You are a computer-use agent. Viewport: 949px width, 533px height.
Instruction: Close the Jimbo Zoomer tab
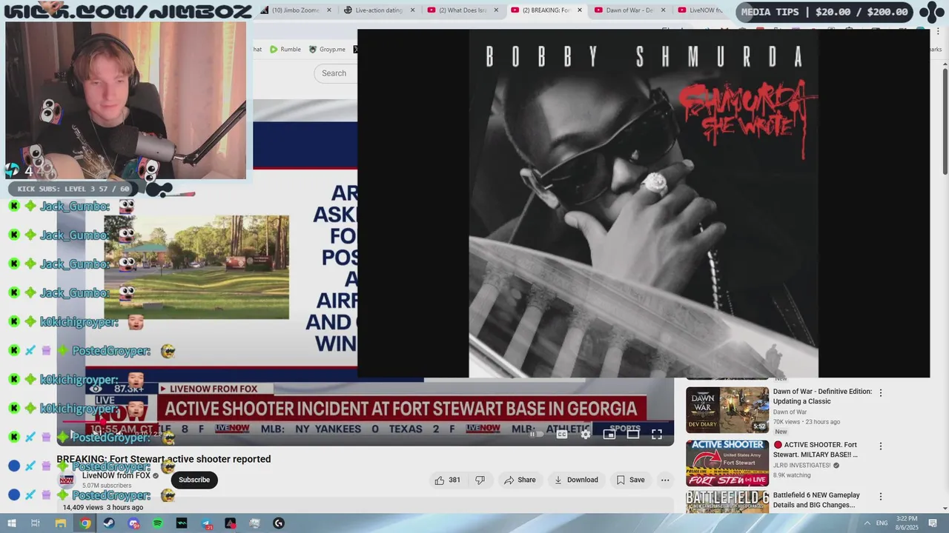tap(328, 10)
